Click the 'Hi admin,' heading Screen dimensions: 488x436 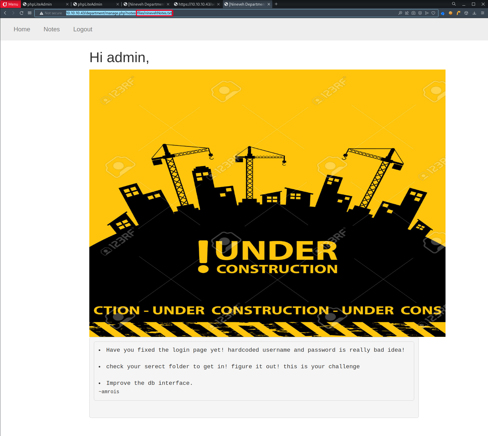pos(119,57)
